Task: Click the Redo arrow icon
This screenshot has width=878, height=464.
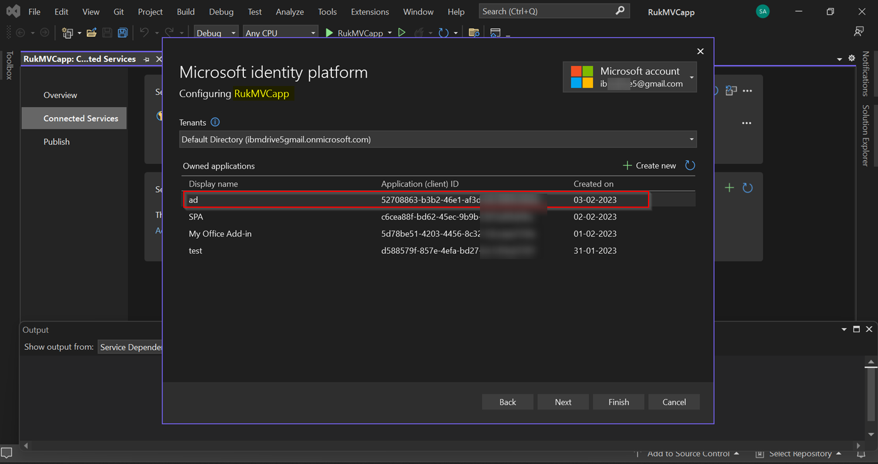Action: pos(169,33)
